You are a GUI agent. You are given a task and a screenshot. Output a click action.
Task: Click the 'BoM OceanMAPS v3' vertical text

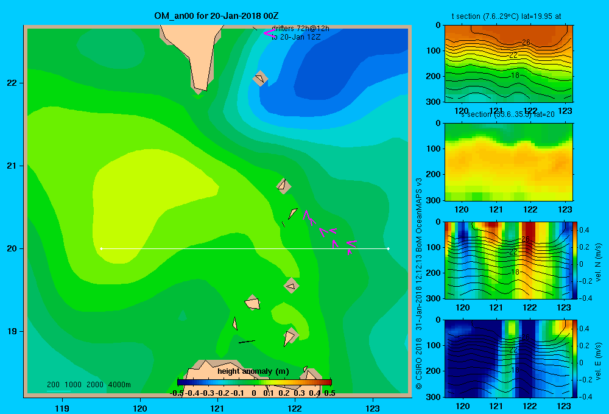419,215
